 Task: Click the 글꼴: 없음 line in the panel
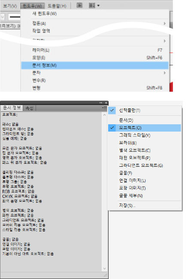(10, 240)
